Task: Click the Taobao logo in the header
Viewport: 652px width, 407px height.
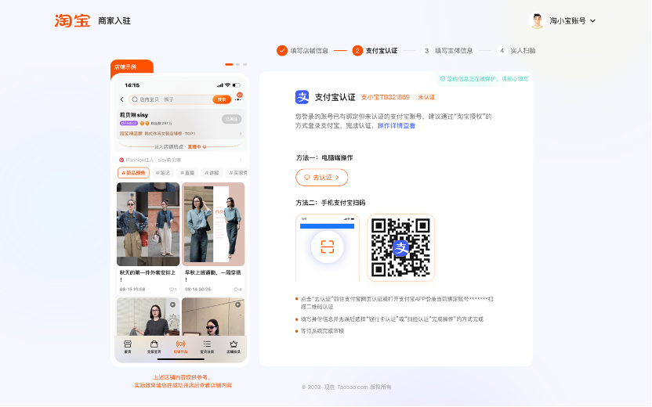Action: coord(72,21)
